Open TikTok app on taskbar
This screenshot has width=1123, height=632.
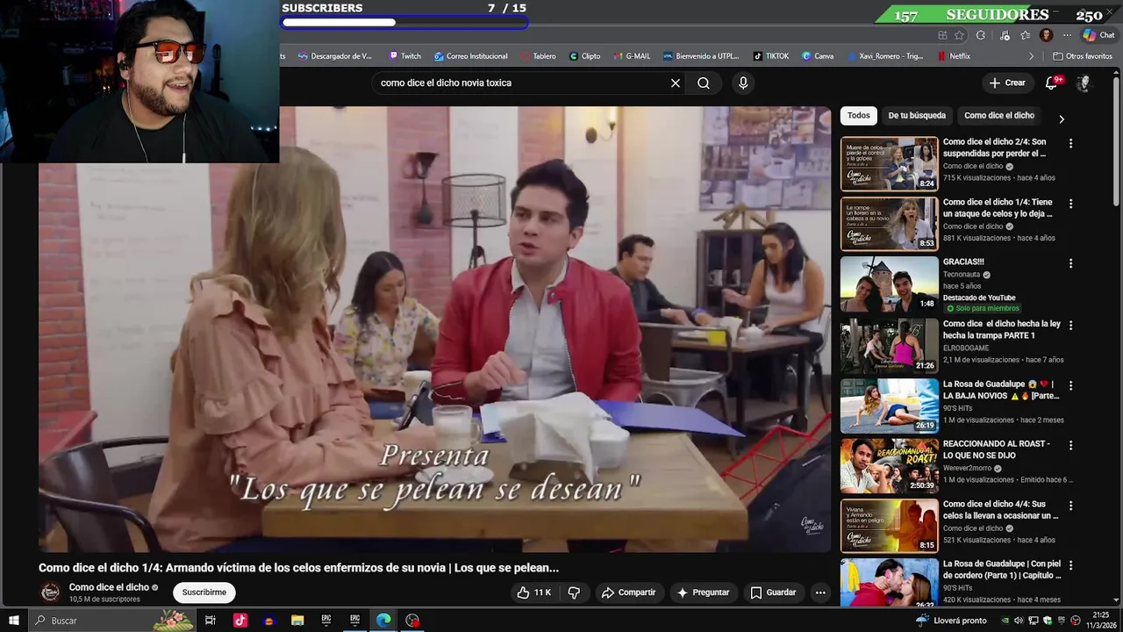tap(240, 621)
